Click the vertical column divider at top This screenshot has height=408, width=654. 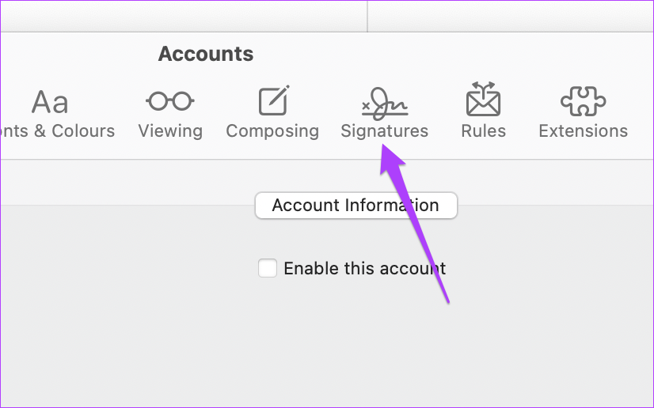point(367,16)
